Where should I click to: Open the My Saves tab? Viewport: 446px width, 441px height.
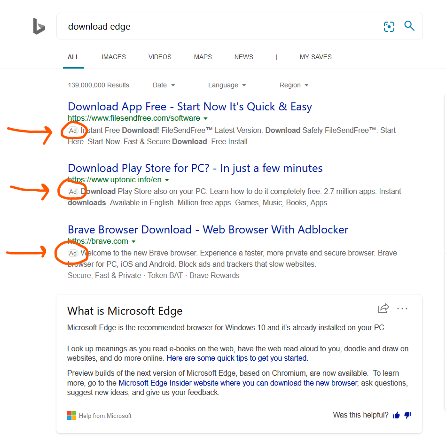[315, 57]
